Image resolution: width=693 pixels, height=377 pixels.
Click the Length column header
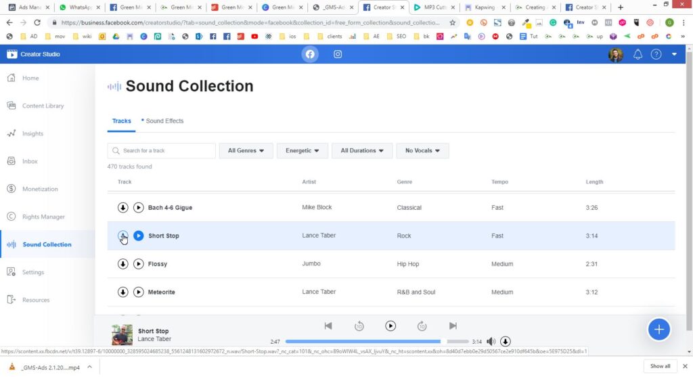pyautogui.click(x=594, y=181)
